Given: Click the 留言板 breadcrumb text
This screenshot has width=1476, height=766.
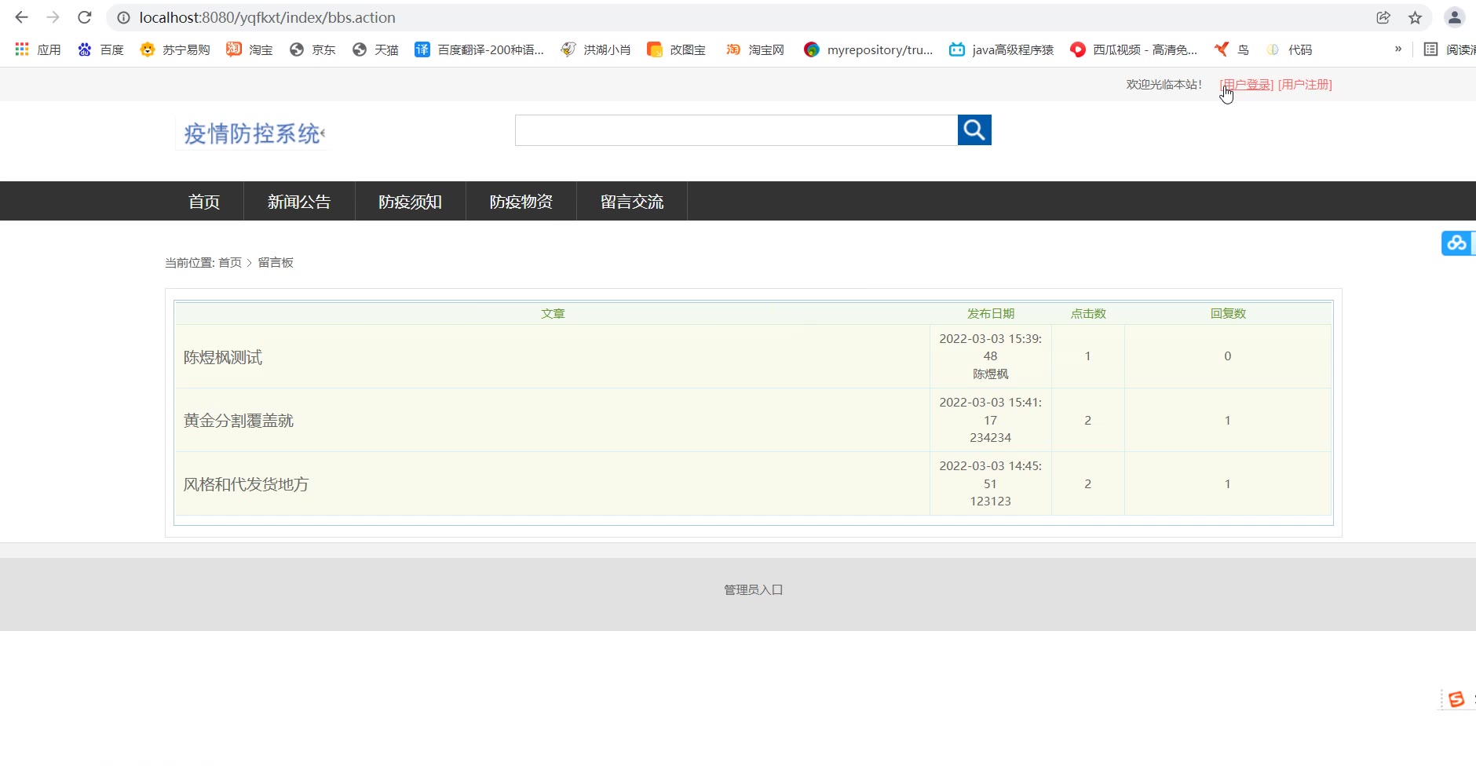Looking at the screenshot, I should (276, 263).
